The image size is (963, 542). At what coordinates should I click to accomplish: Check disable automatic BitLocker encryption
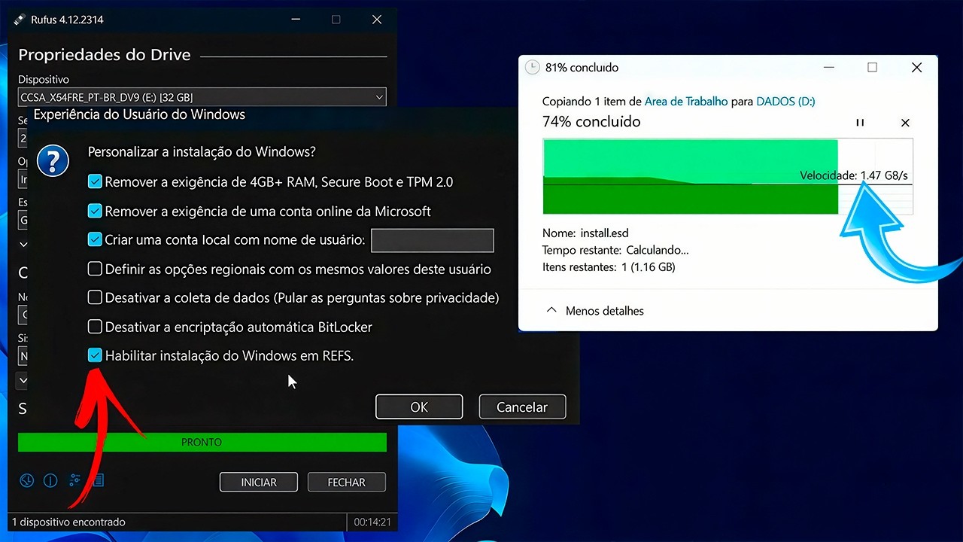[x=95, y=327]
